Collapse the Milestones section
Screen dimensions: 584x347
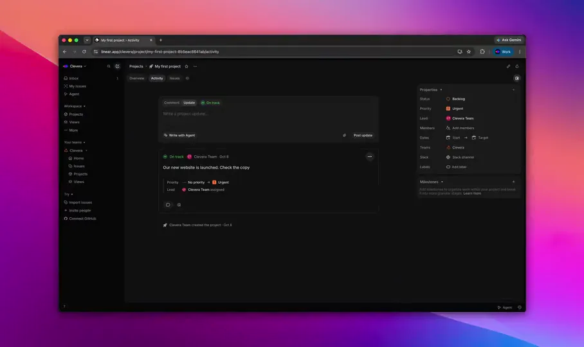click(432, 182)
